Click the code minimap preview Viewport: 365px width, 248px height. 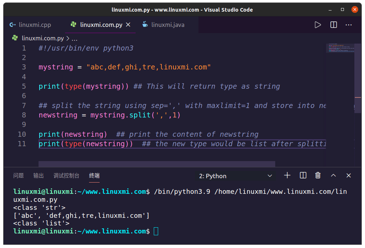click(340, 49)
